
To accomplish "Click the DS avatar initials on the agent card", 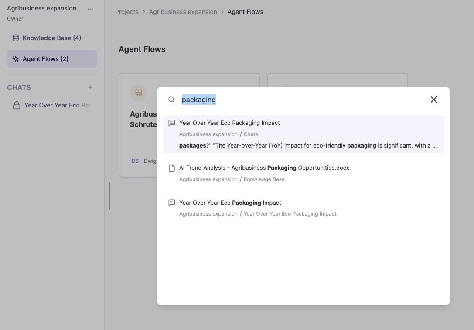I will coord(135,161).
